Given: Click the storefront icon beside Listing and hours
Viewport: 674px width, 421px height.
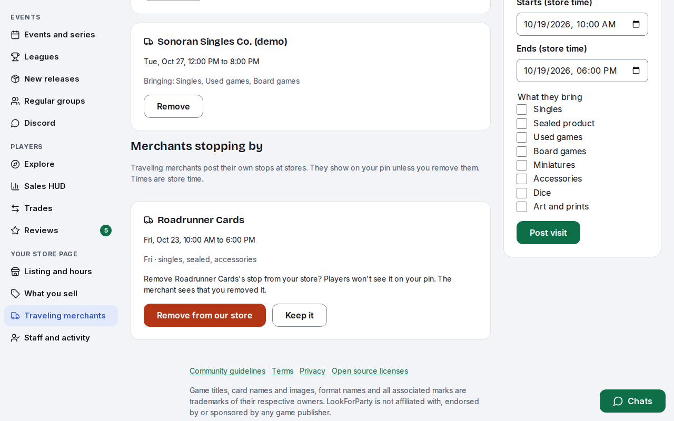Looking at the screenshot, I should tap(15, 272).
